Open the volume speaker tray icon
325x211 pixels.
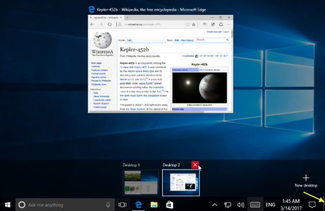(241, 205)
